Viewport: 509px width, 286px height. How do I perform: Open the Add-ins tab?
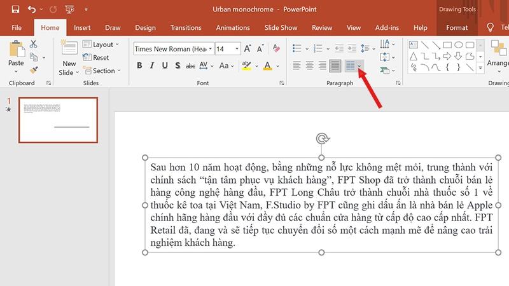[387, 28]
